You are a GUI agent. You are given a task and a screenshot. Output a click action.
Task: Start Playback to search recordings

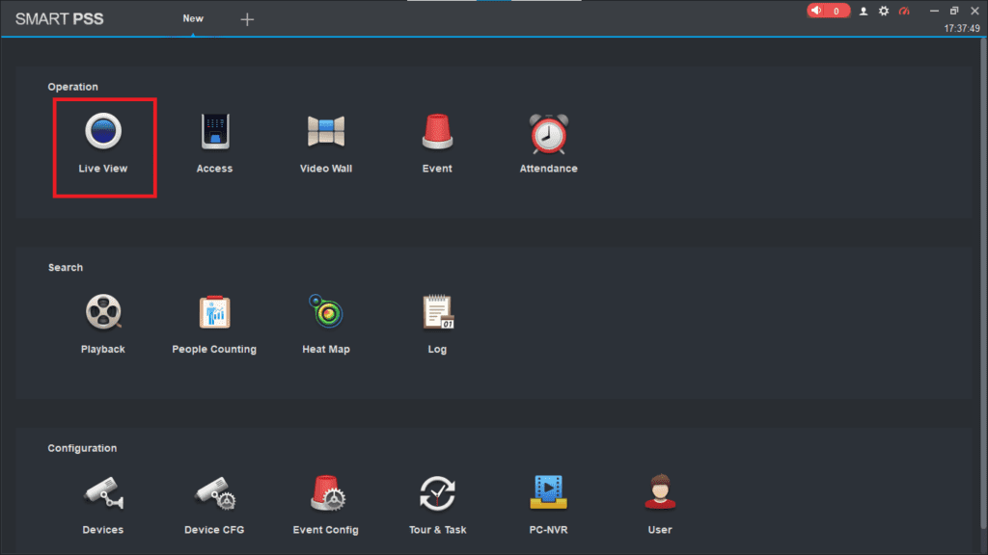pyautogui.click(x=103, y=313)
